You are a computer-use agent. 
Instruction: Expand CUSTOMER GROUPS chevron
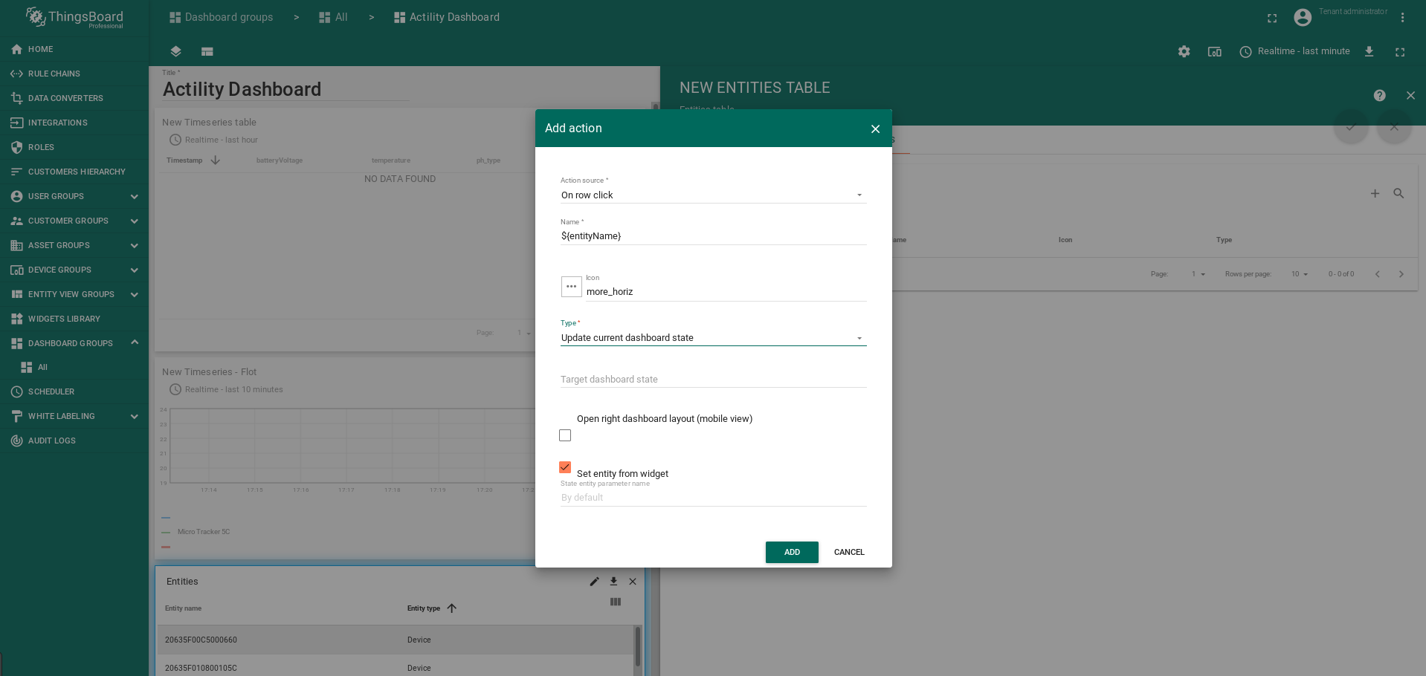click(x=135, y=221)
